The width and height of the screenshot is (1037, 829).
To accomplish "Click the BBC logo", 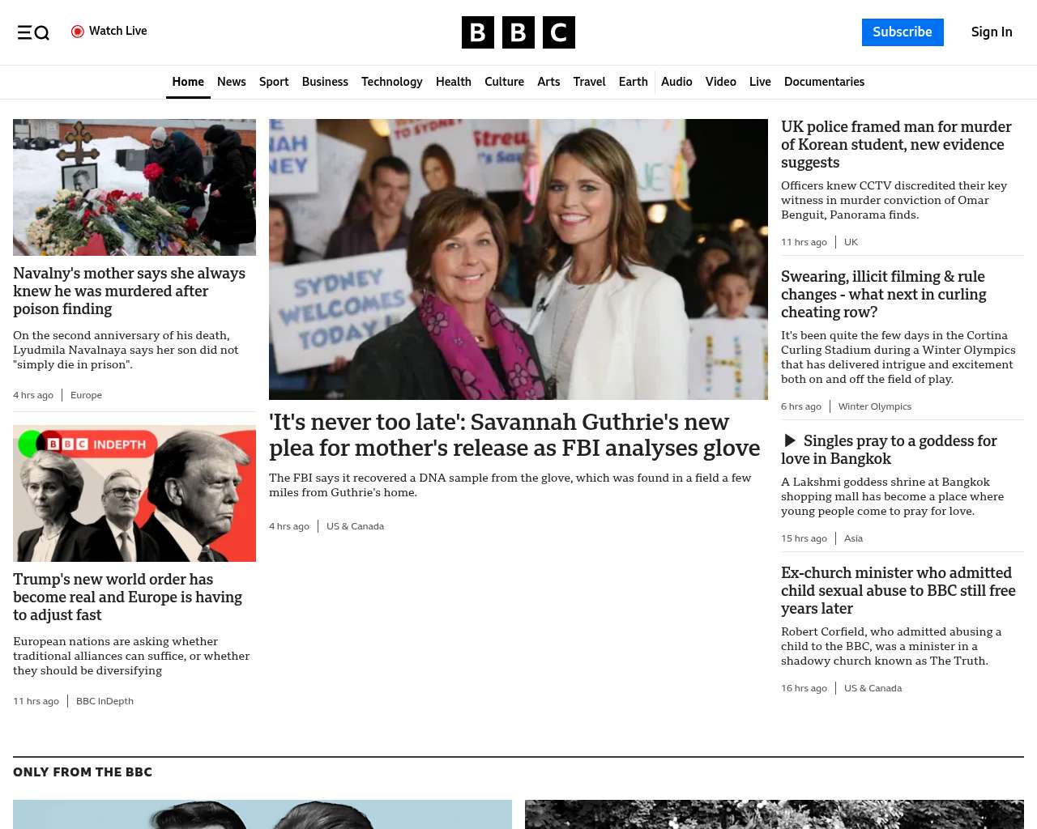I will pyautogui.click(x=518, y=32).
